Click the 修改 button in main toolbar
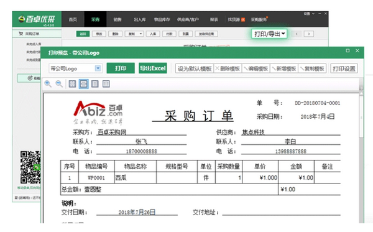This screenshot has height=232, width=373. (99, 34)
